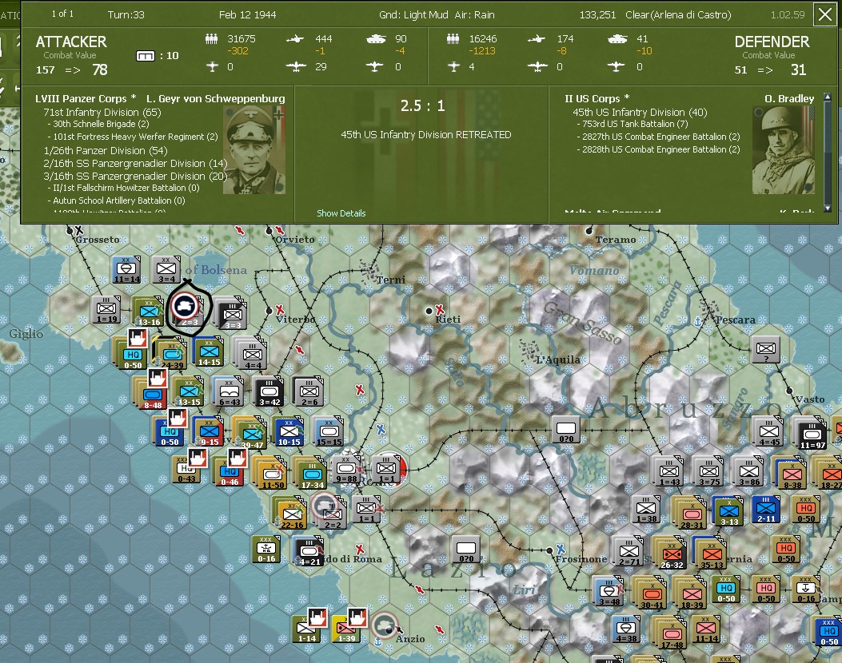Viewport: 842px width, 663px height.
Task: Select the unknown counter near Pescara marked ?
Action: pos(766,351)
